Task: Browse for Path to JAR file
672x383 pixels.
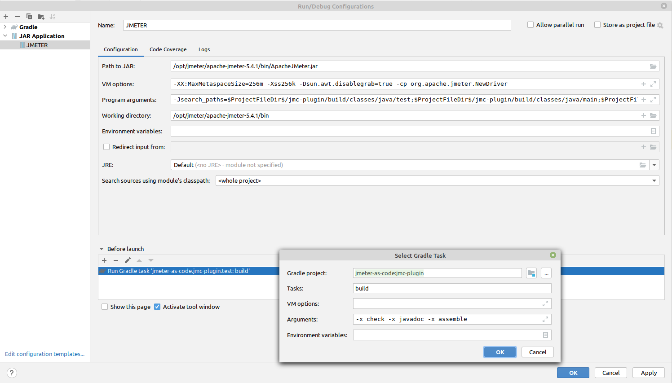Action: 653,66
